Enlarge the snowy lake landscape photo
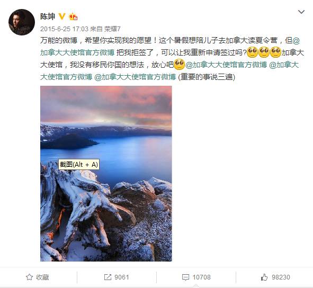Screen dimensions: 313x288 106,174
